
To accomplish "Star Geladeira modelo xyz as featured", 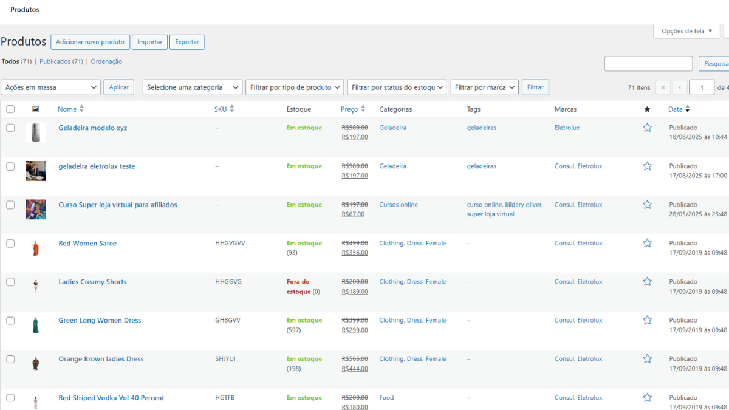I will pos(647,128).
